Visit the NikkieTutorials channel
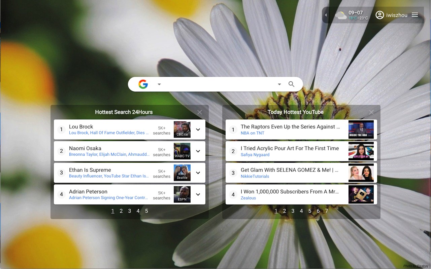 click(x=255, y=176)
